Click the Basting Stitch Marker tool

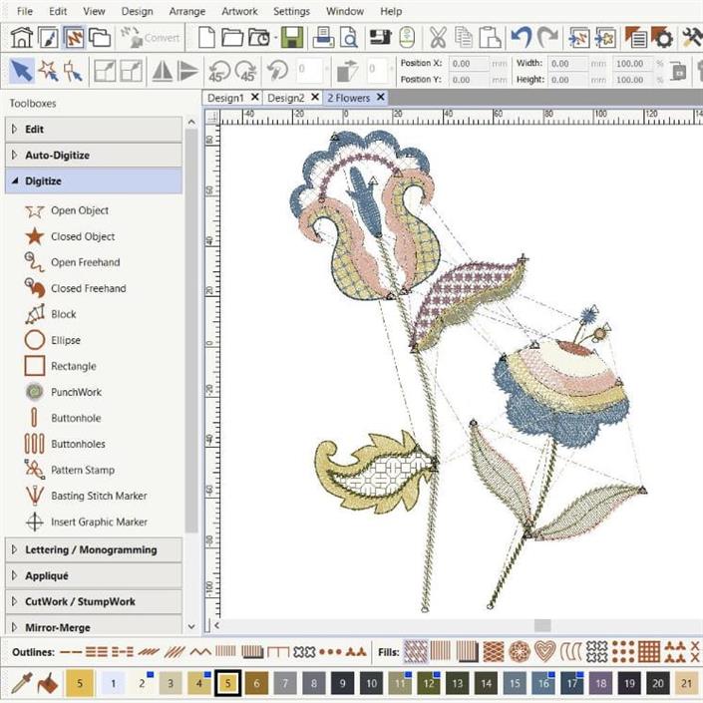point(98,496)
